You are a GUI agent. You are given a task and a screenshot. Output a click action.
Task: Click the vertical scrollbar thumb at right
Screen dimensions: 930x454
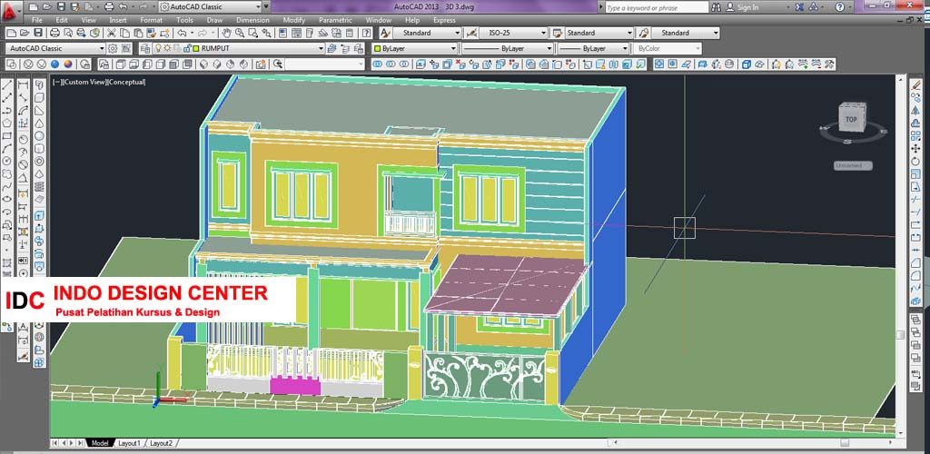pos(900,335)
